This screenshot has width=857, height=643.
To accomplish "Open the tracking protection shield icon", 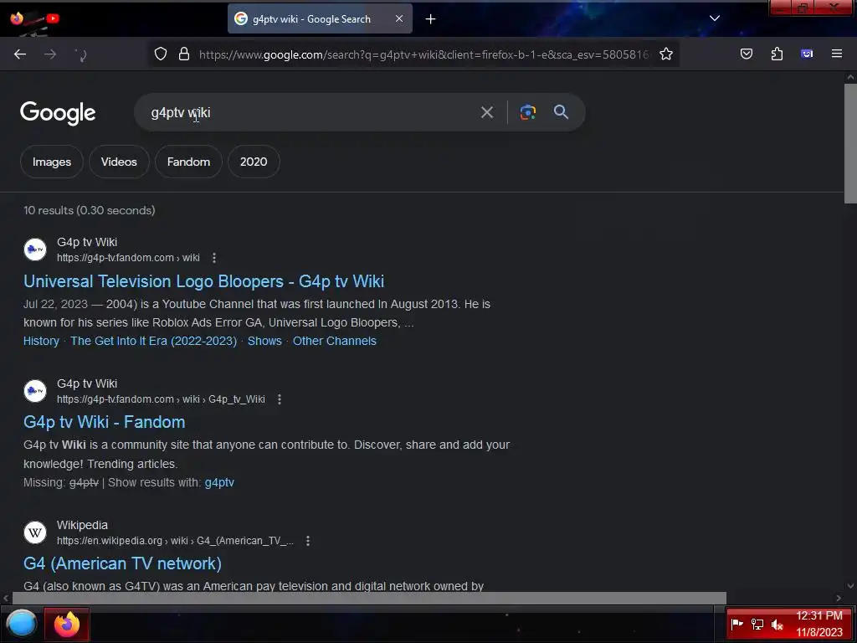I will [160, 54].
